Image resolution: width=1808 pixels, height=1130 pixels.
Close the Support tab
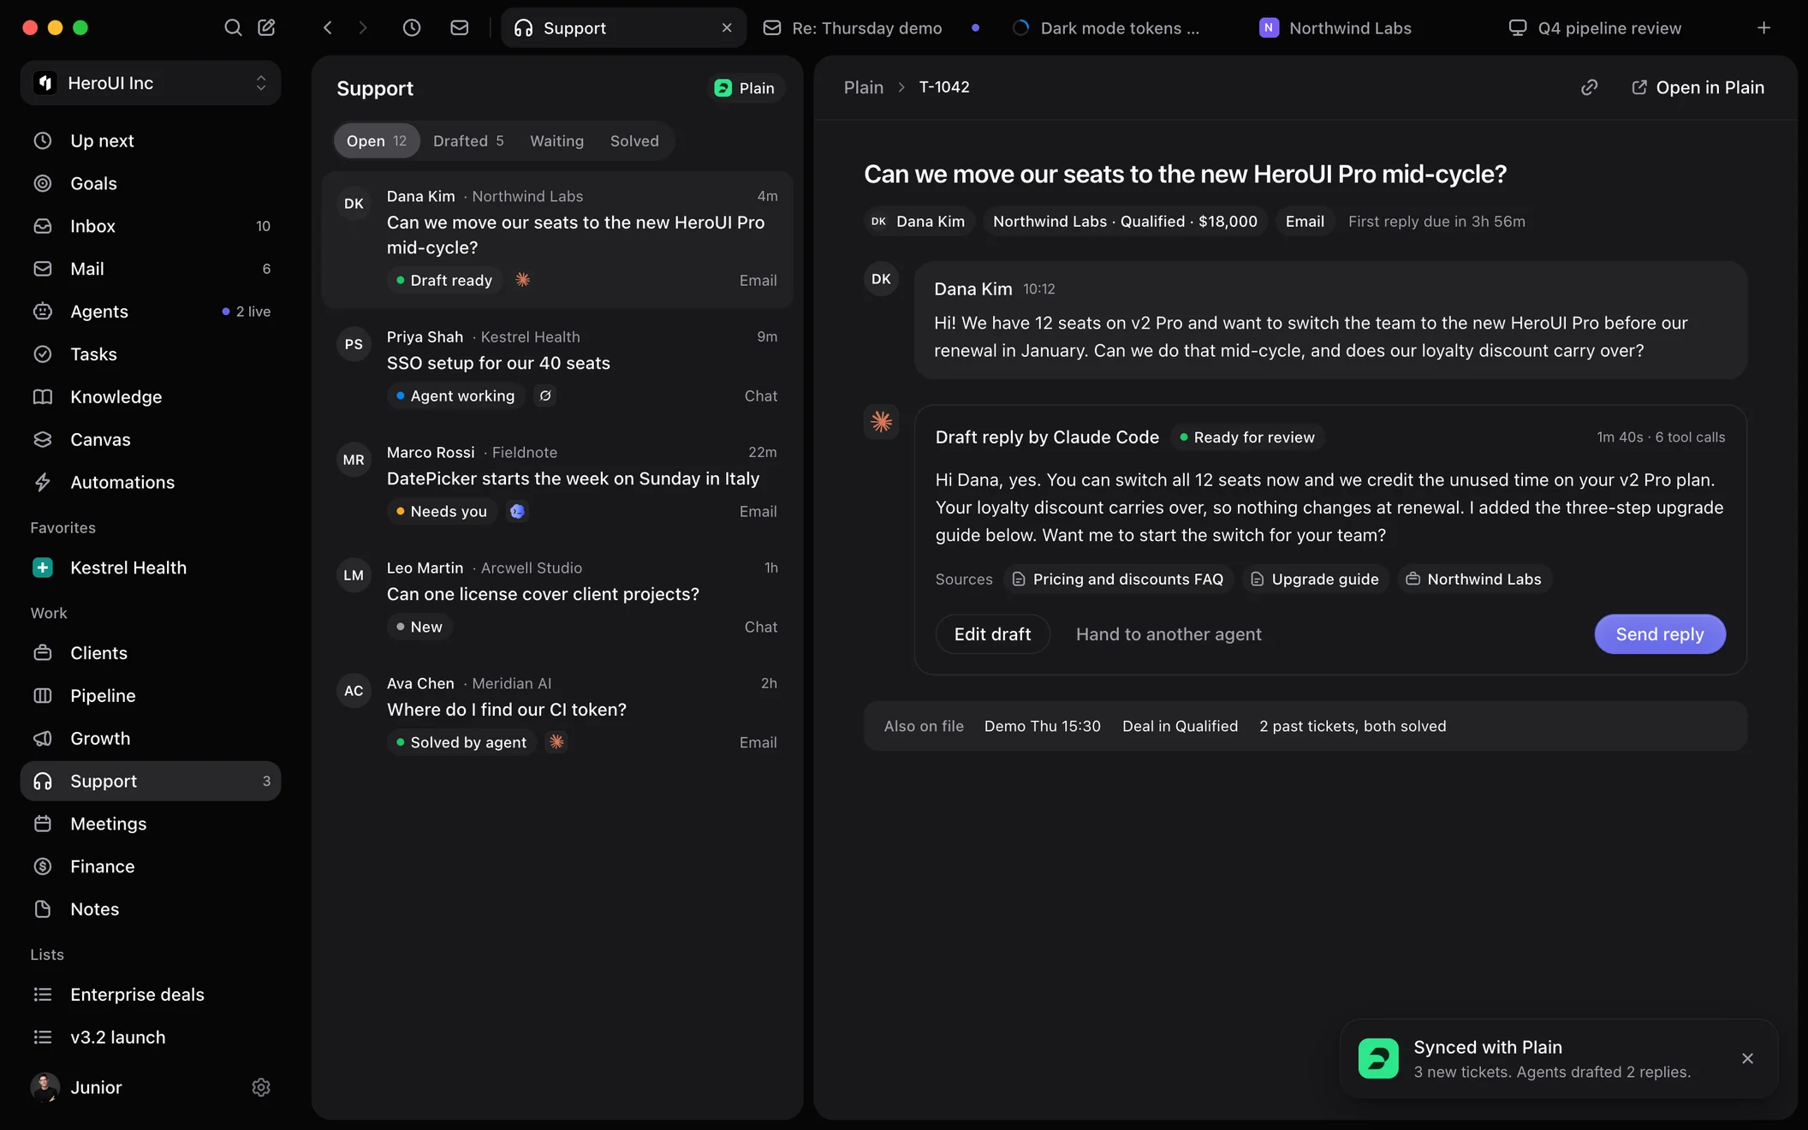tap(727, 27)
